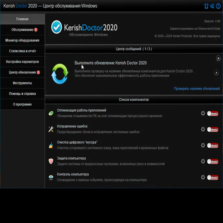Screen dimensions: 223x223
Task: Open the Инструменты section
Action: click(x=22, y=83)
